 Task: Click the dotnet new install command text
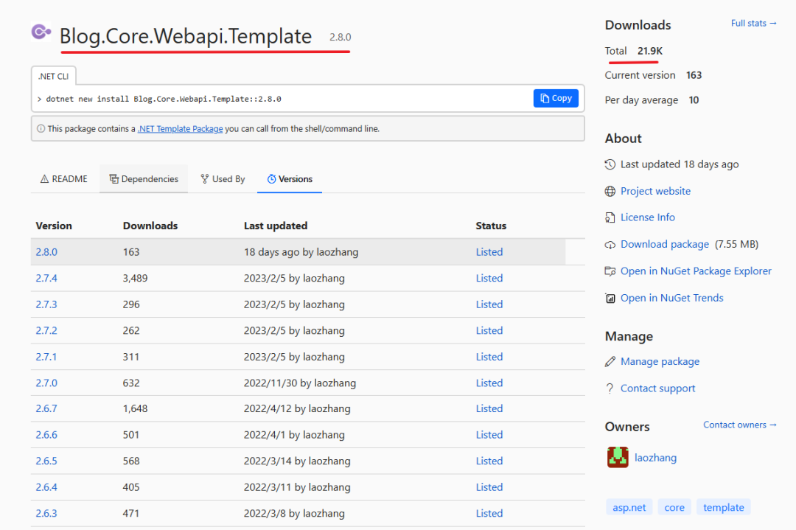click(x=164, y=99)
